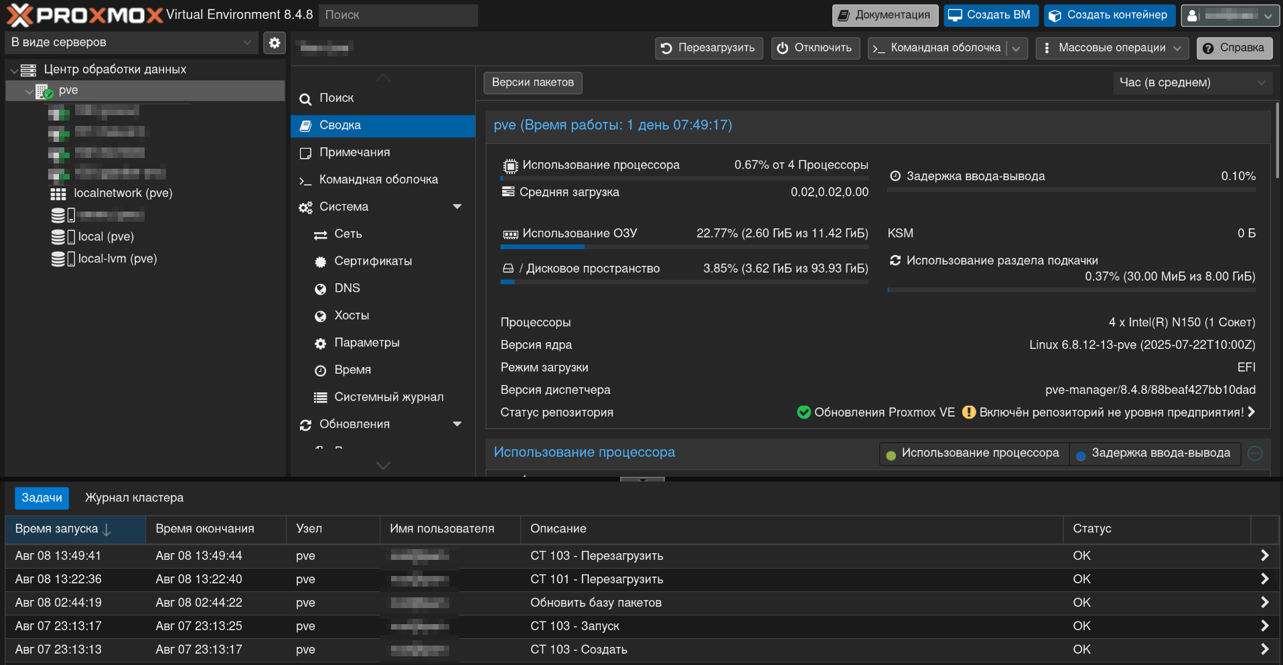
Task: Click the DNS globe icon
Action: (x=321, y=289)
